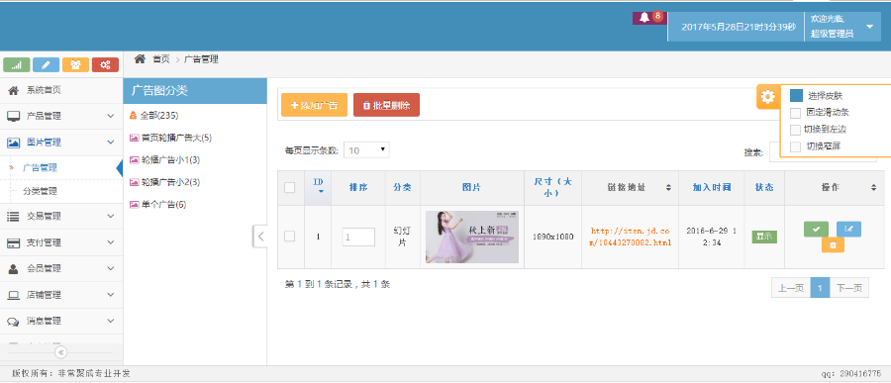Image resolution: width=891 pixels, height=383 pixels.
Task: Click the date time display in header
Action: 739,27
